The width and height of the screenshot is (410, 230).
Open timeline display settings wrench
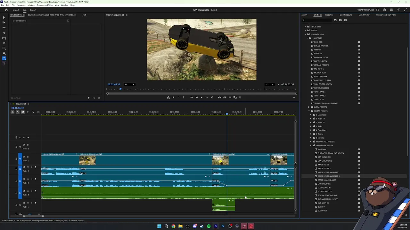click(33, 112)
